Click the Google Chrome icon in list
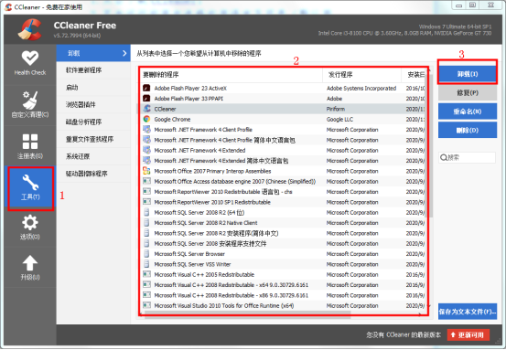 (146, 119)
